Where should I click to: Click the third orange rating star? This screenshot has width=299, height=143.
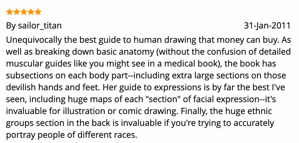24,12
